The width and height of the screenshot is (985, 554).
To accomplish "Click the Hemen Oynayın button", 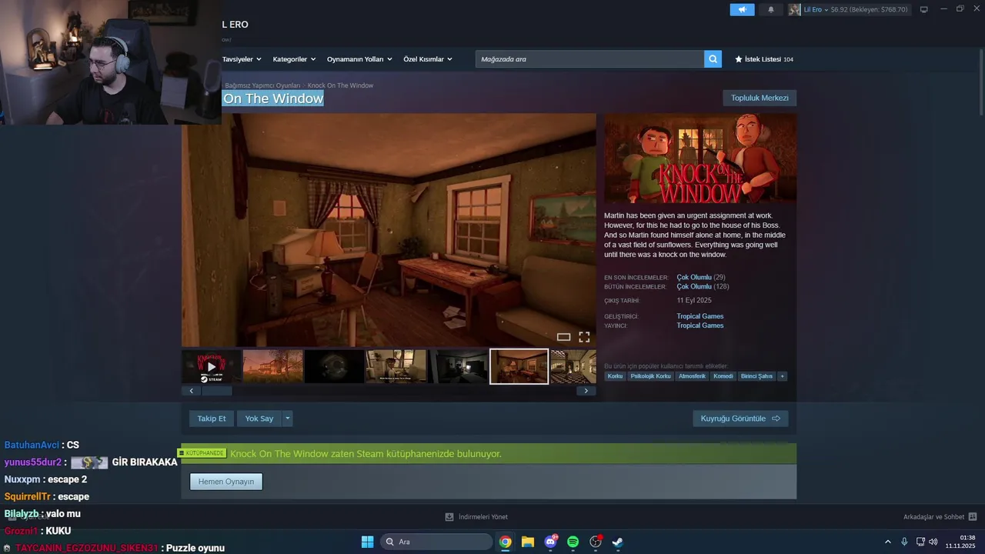I will click(226, 482).
